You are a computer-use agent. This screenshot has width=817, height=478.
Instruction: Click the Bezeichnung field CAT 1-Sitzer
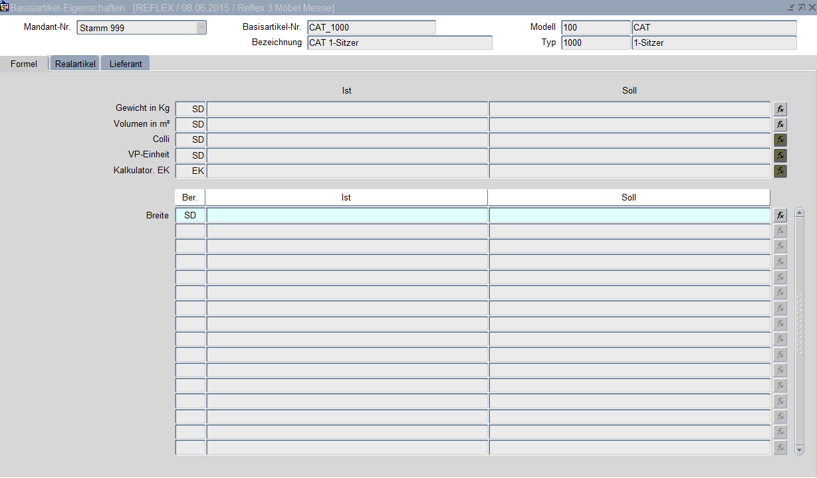pos(399,43)
